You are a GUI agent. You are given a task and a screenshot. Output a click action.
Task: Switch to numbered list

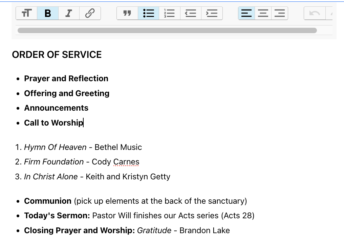(170, 13)
